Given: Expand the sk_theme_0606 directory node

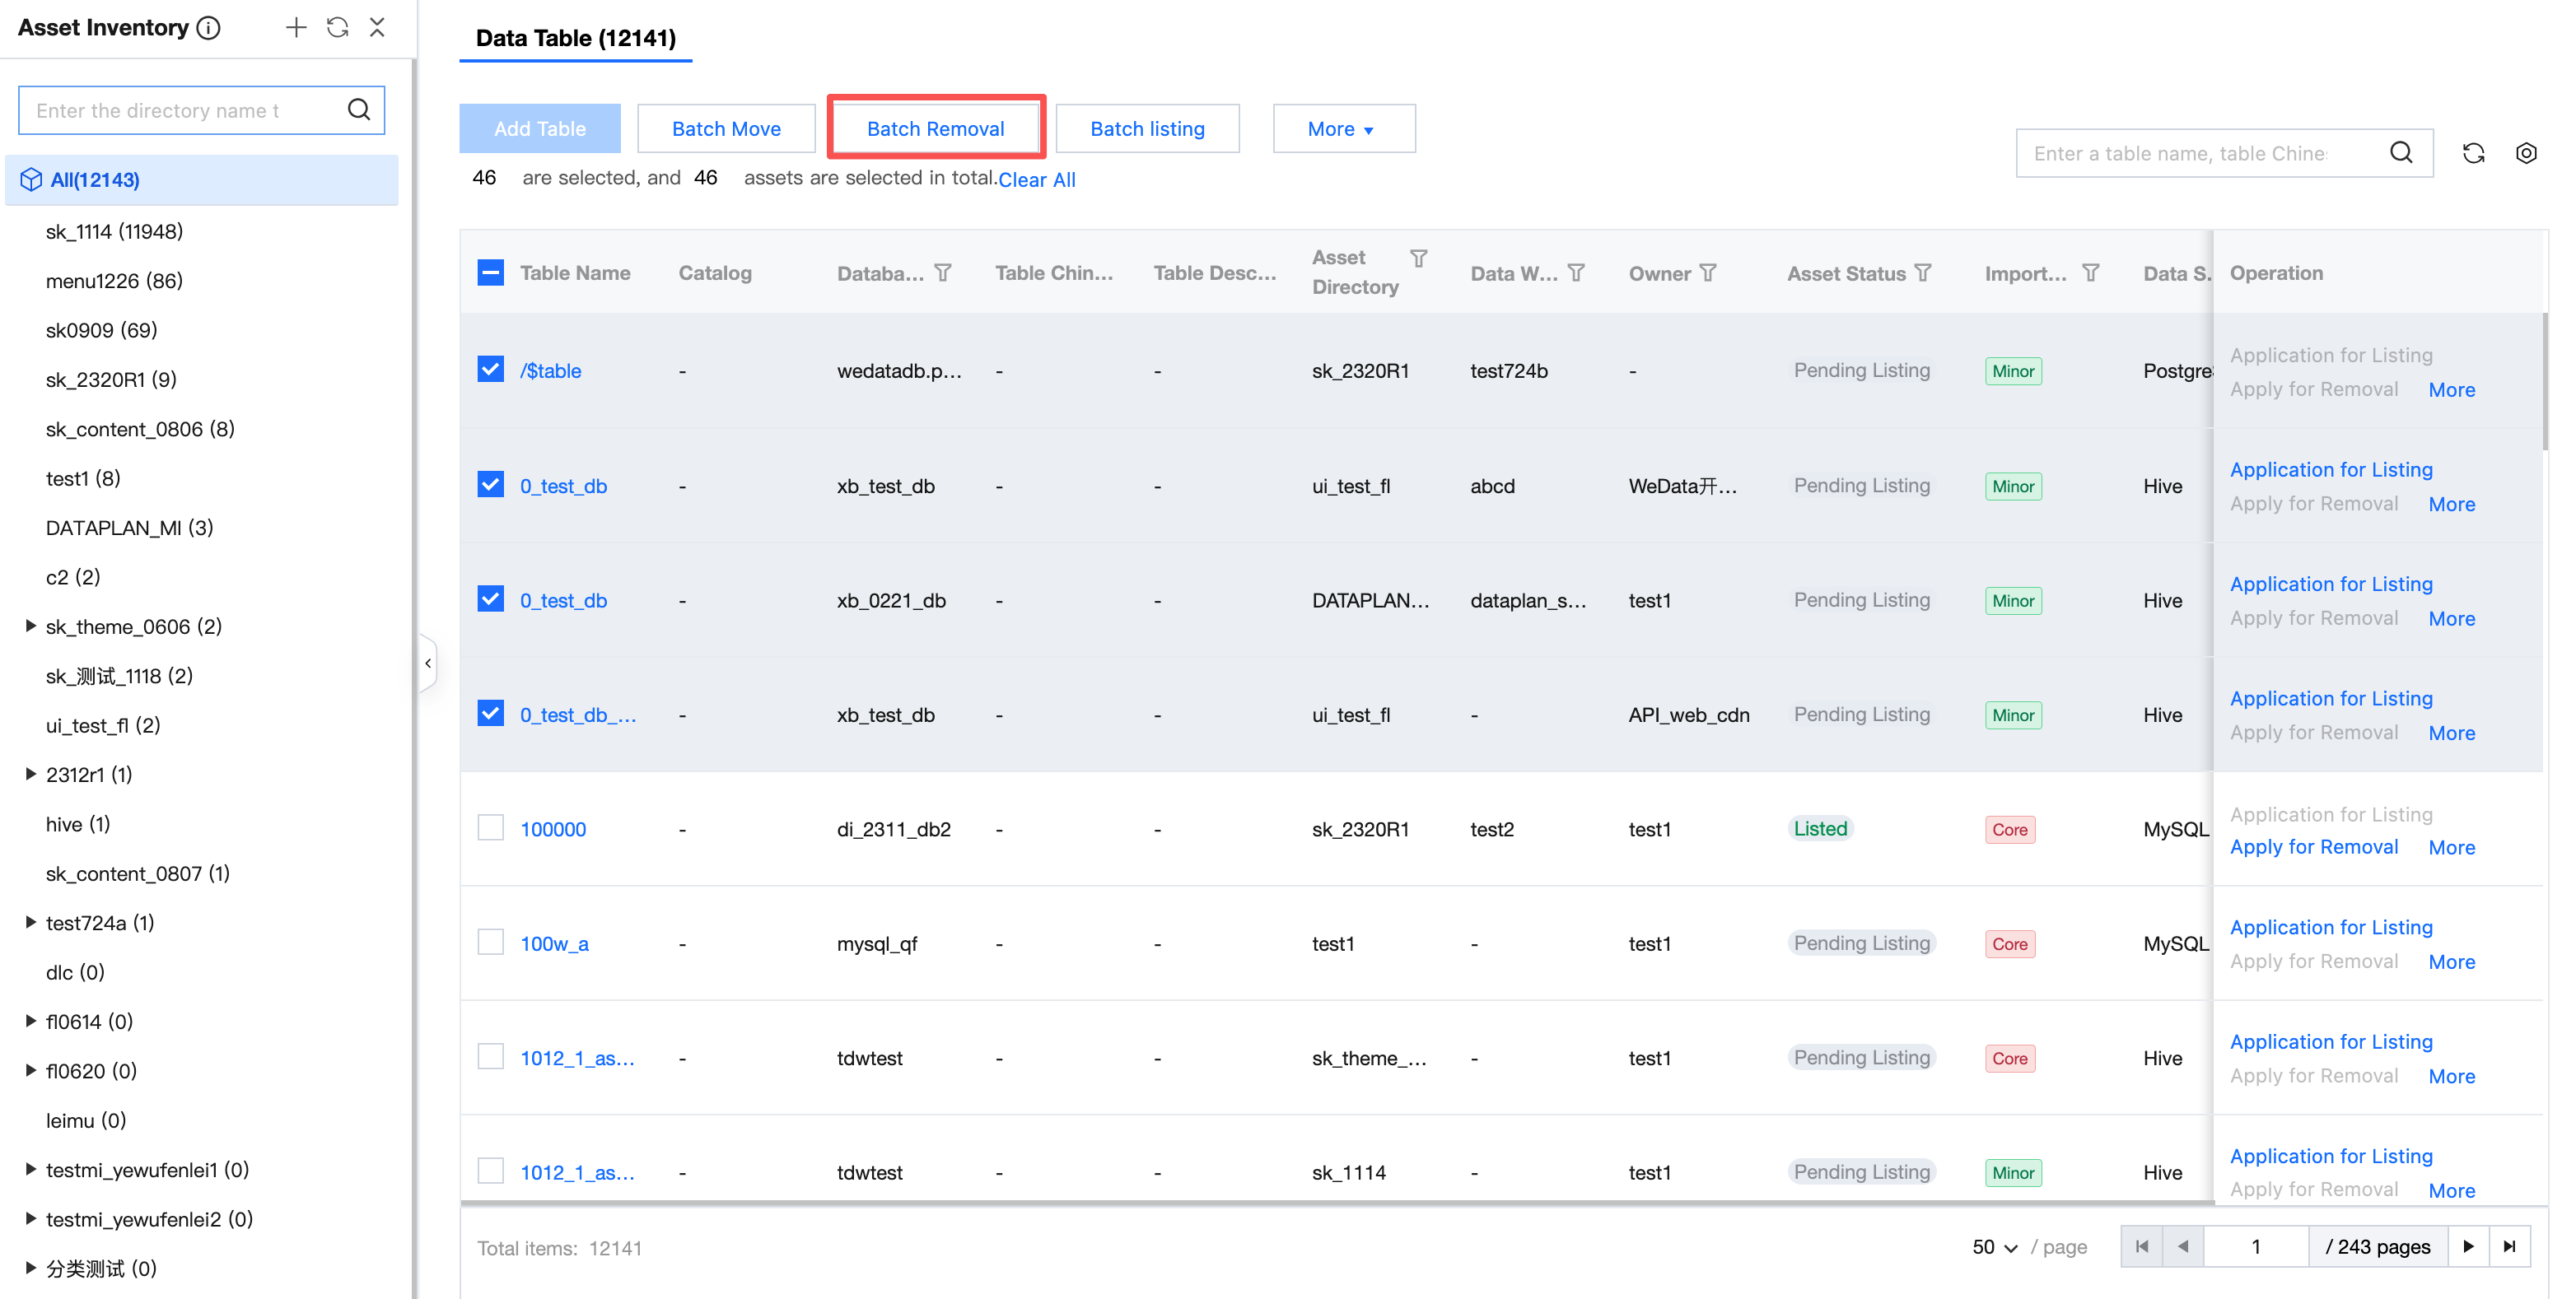Looking at the screenshot, I should click(30, 626).
